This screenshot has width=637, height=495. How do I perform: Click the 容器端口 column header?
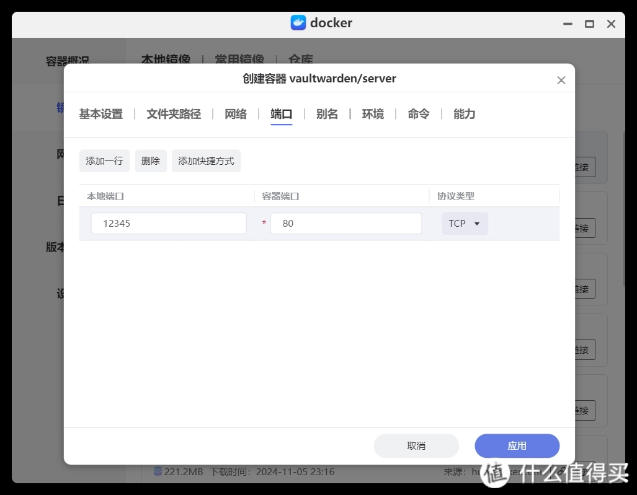tap(281, 196)
